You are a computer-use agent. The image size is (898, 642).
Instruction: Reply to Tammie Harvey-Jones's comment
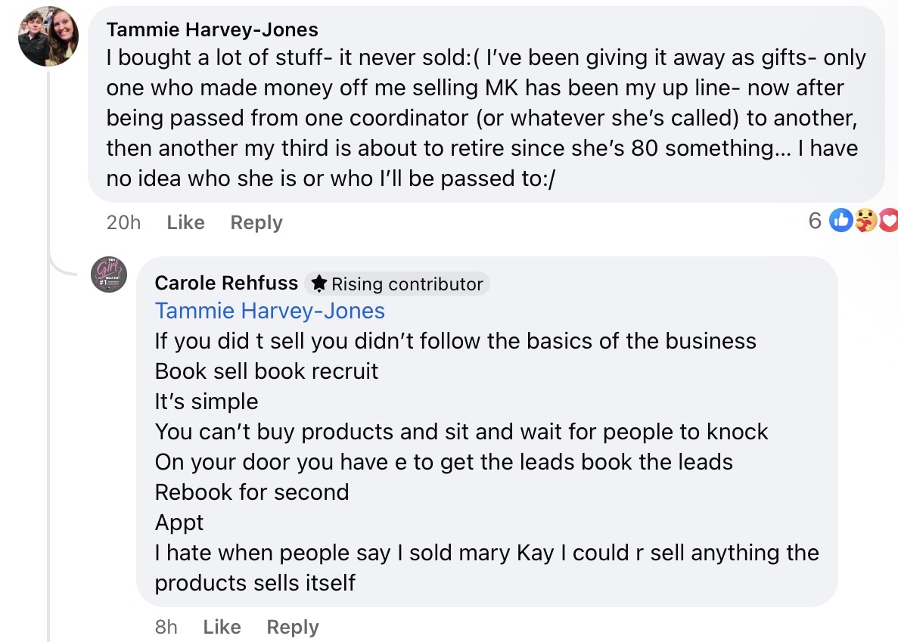coord(256,222)
